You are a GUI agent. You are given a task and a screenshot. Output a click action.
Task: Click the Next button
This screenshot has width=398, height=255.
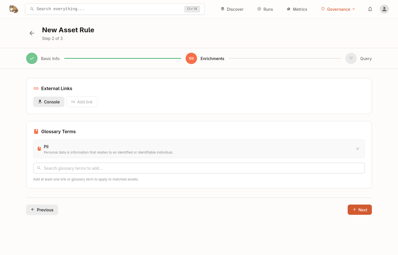click(360, 210)
